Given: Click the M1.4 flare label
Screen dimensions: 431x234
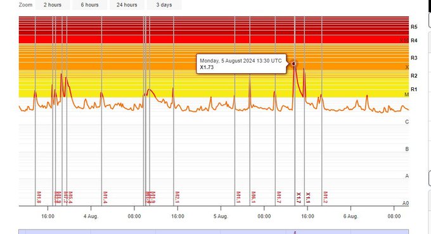Looking at the screenshot, I should 105,197.
